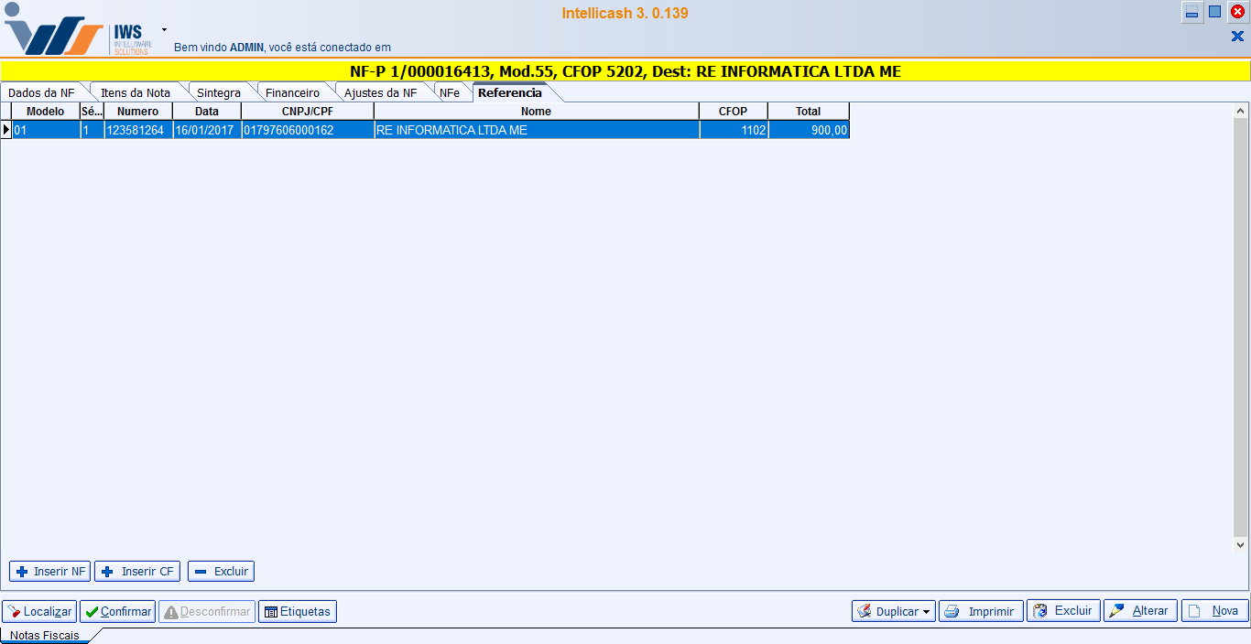1251x644 pixels.
Task: Click the CFOP column header
Action: click(734, 112)
